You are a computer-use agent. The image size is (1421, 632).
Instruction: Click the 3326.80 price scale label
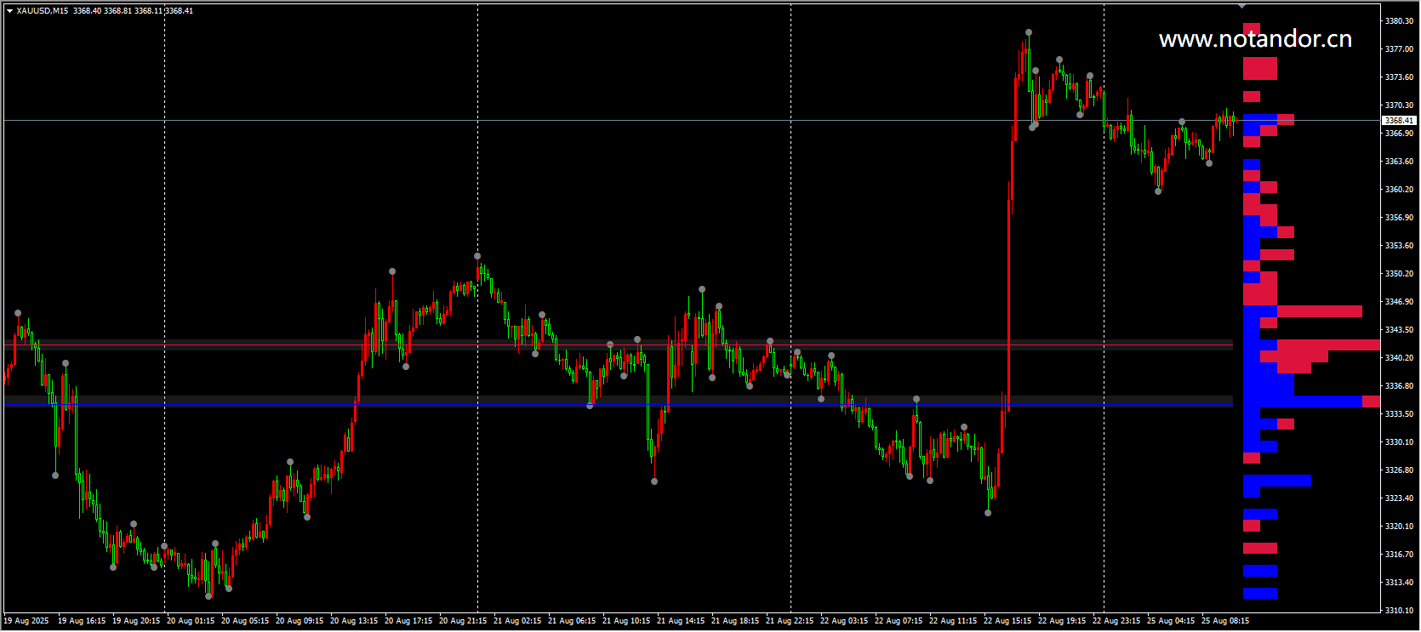point(1400,470)
